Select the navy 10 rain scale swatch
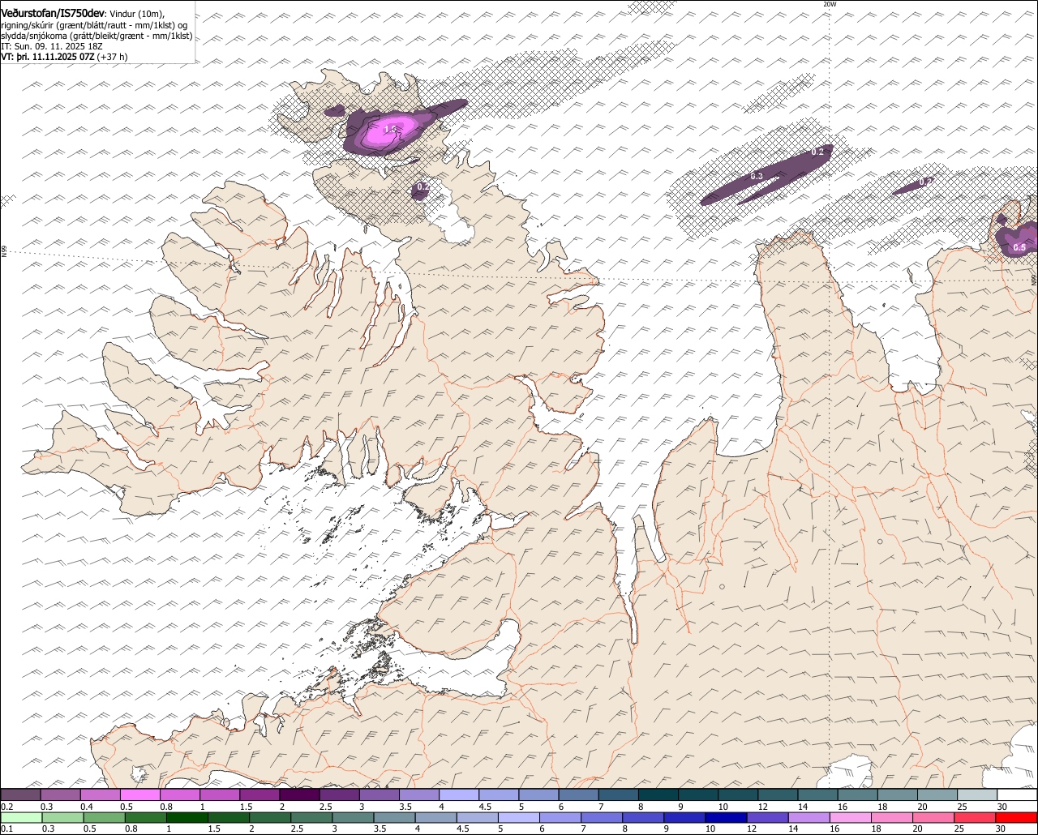Viewport: 1038px width, 835px height. 726,817
